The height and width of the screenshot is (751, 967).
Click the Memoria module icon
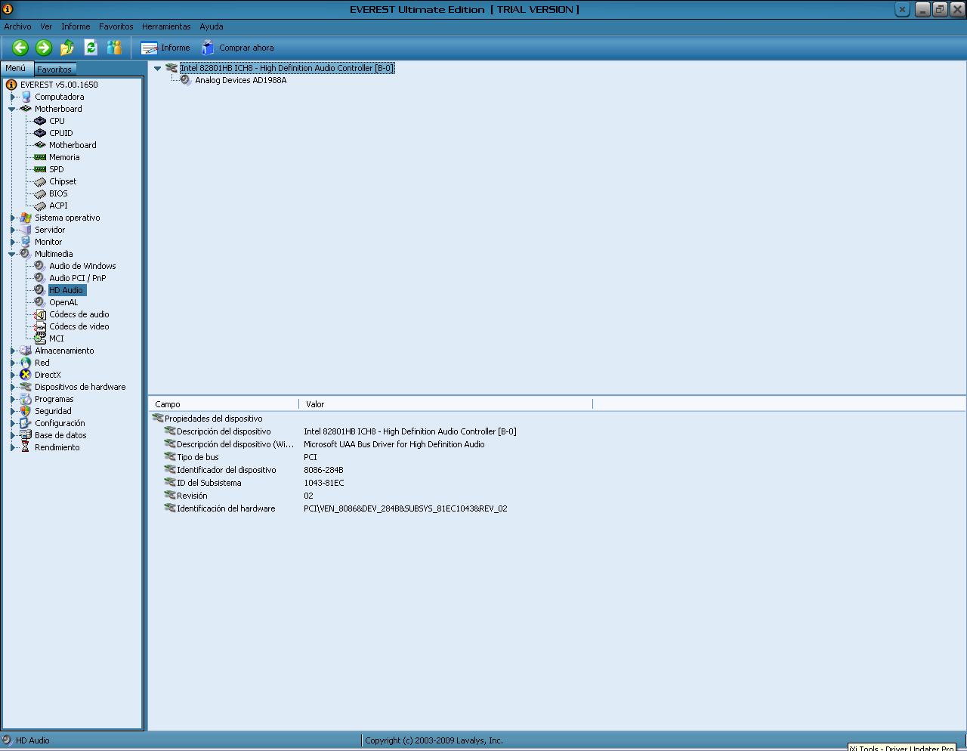pos(40,157)
